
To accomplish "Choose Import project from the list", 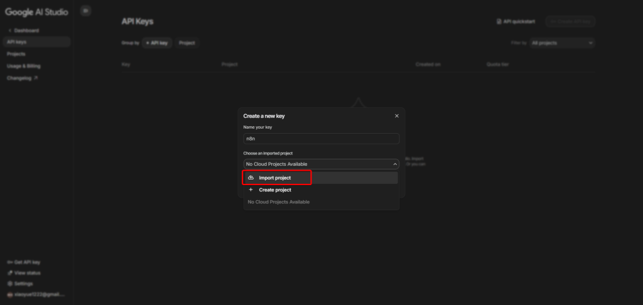I will point(275,178).
